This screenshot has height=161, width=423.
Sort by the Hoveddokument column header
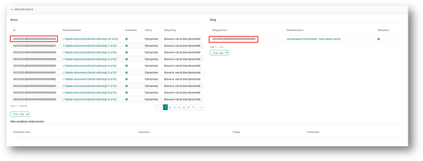coord(72,30)
